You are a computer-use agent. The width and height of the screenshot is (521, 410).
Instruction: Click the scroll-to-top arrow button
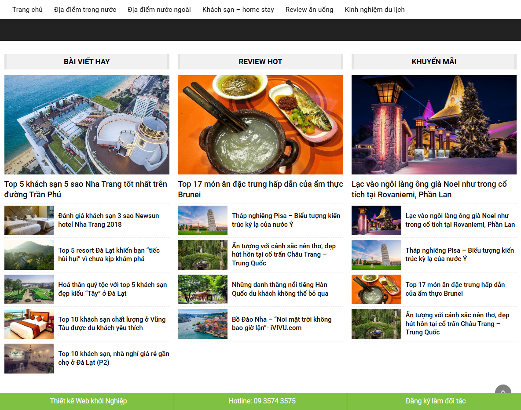click(502, 392)
